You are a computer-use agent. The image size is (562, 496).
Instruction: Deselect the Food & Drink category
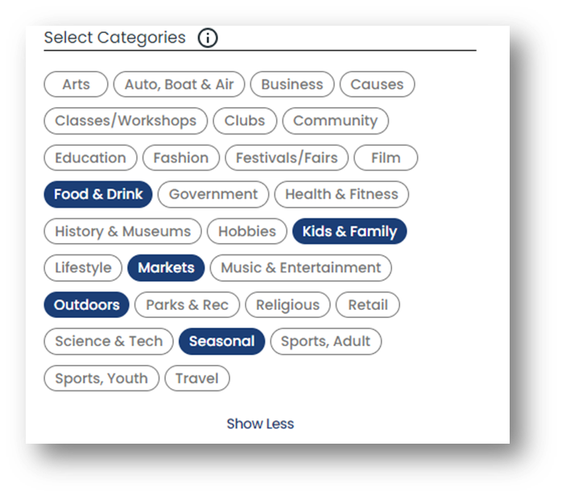coord(98,194)
